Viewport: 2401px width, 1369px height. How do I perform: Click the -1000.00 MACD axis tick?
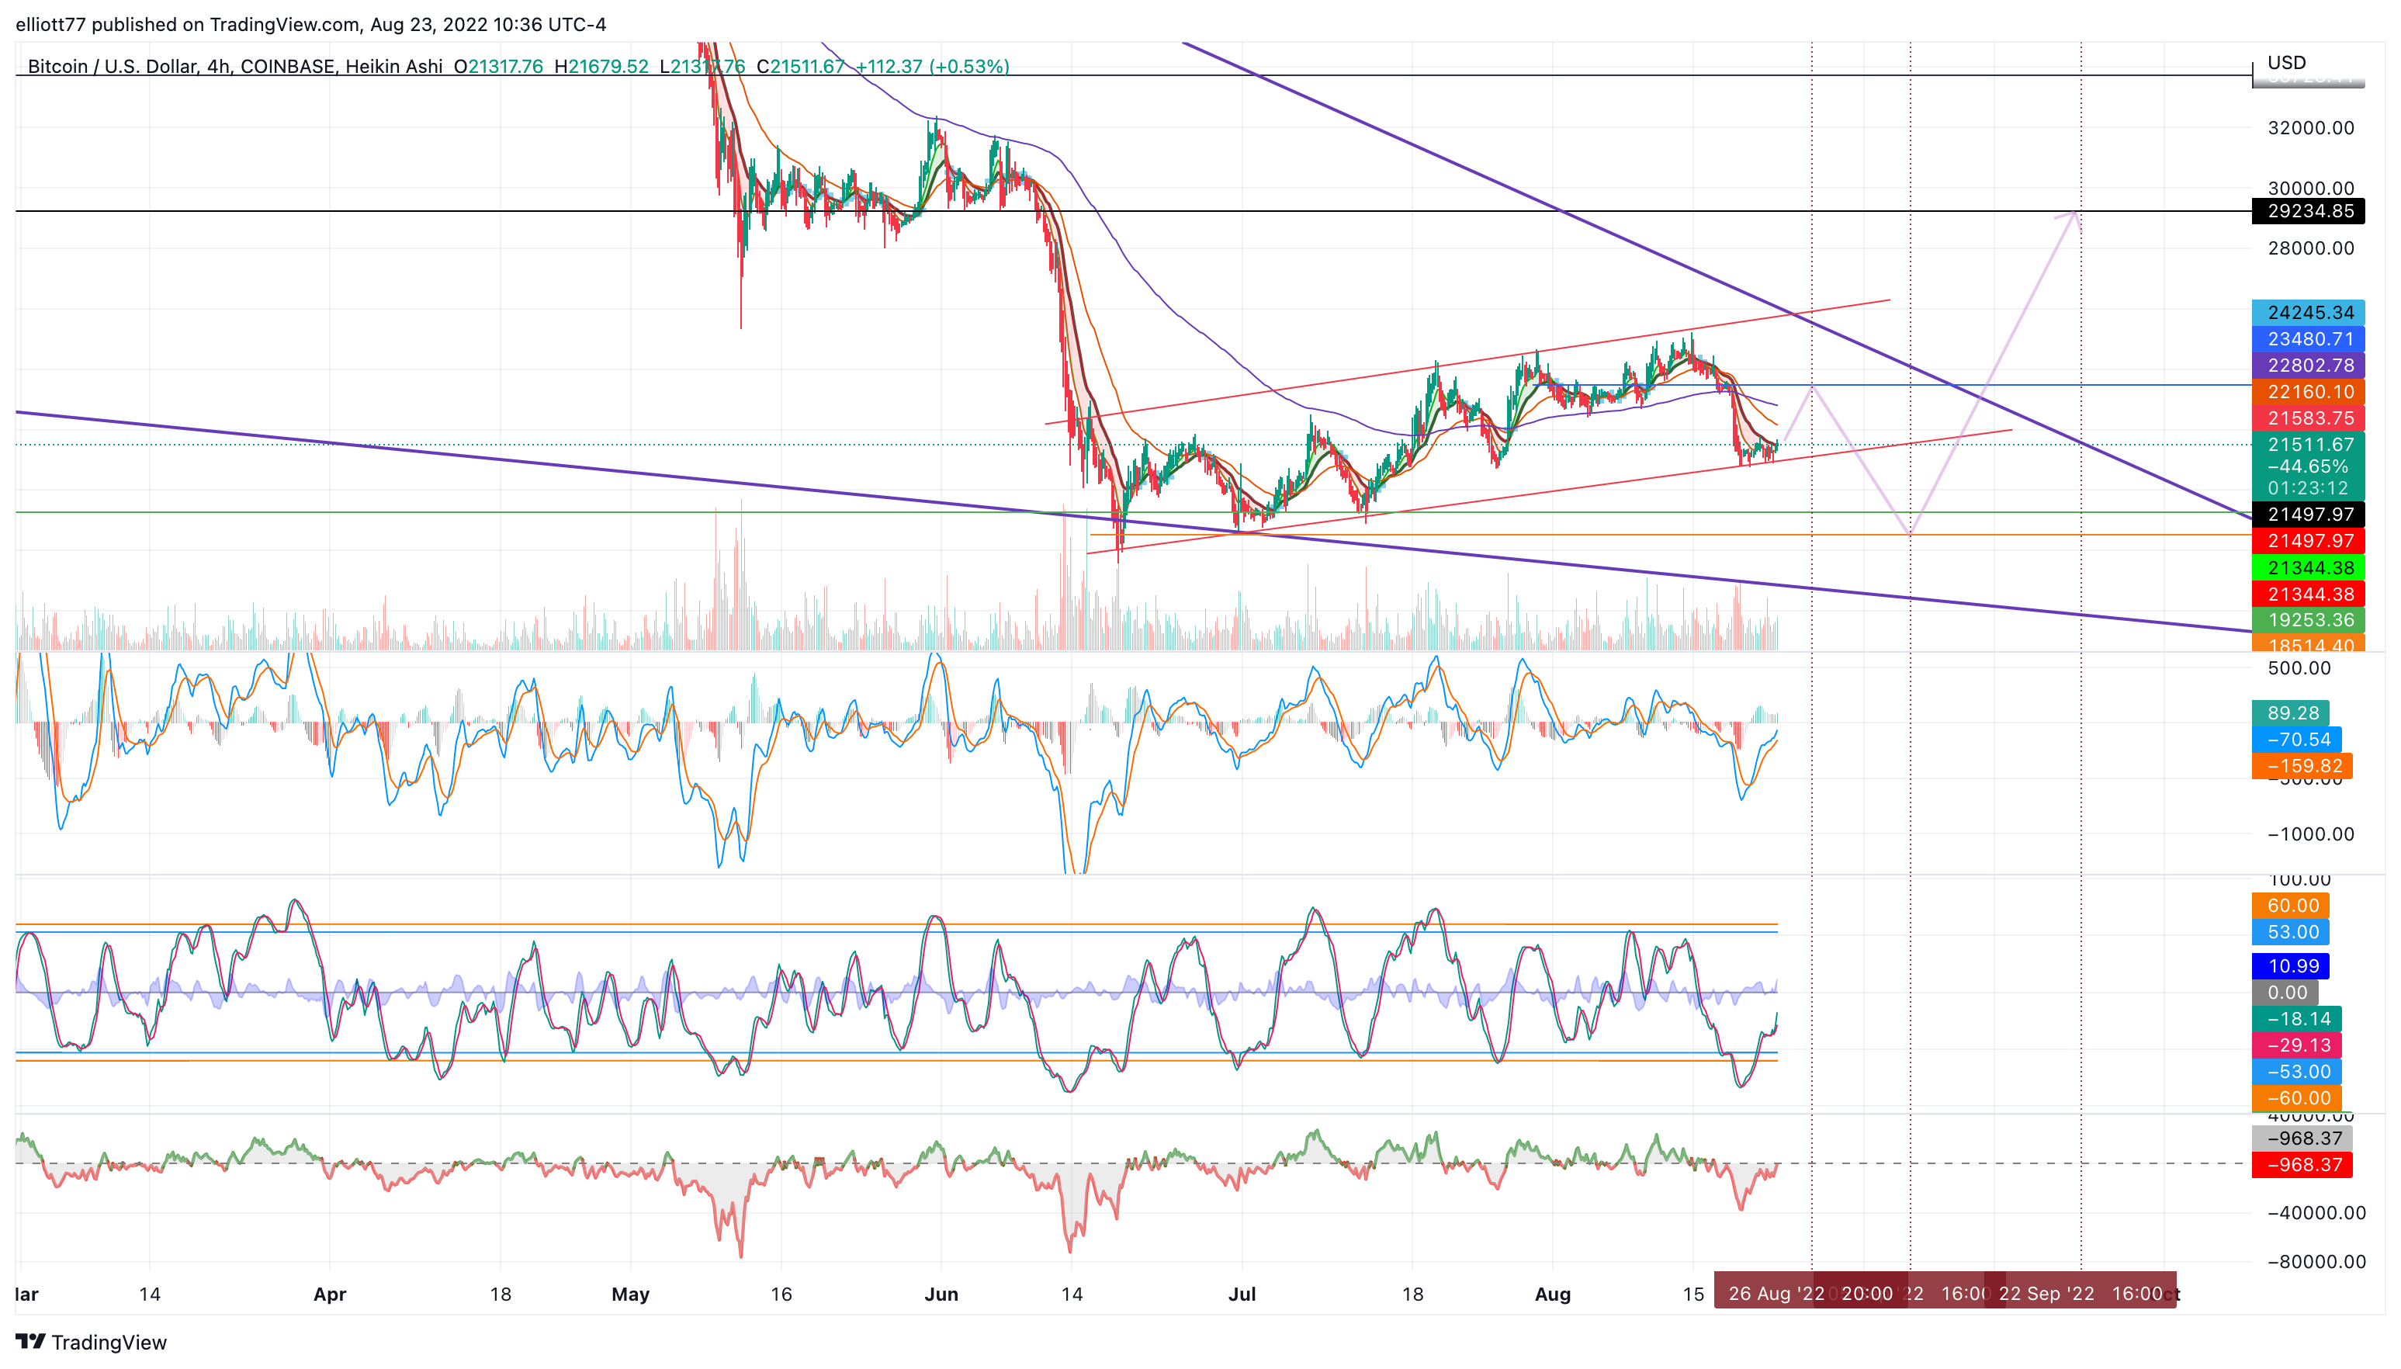(2311, 834)
